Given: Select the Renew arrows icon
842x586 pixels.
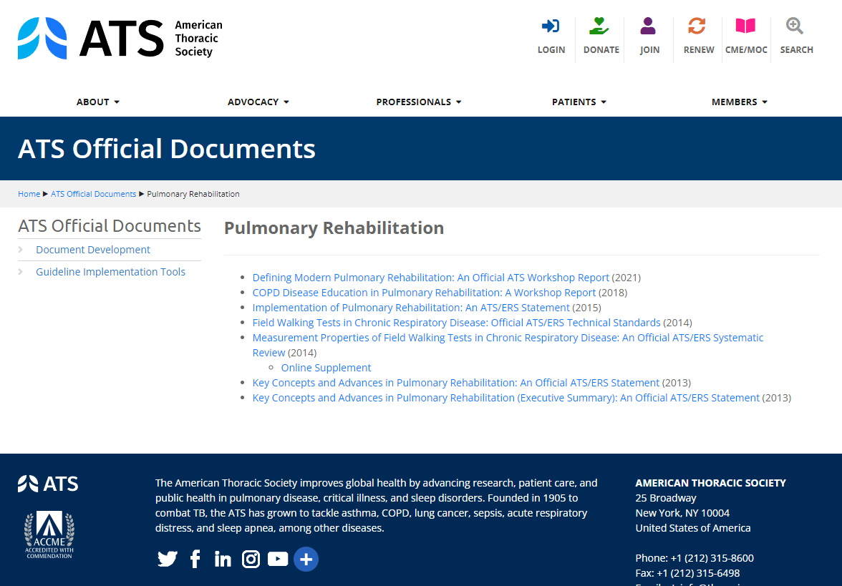Looking at the screenshot, I should 697,27.
